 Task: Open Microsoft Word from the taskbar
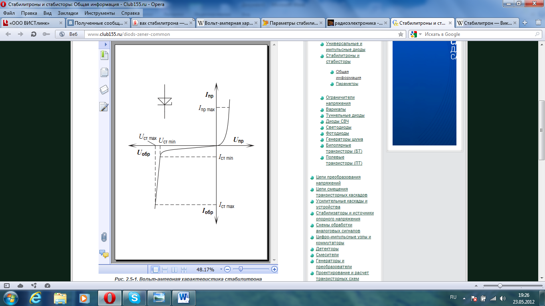pos(184,298)
